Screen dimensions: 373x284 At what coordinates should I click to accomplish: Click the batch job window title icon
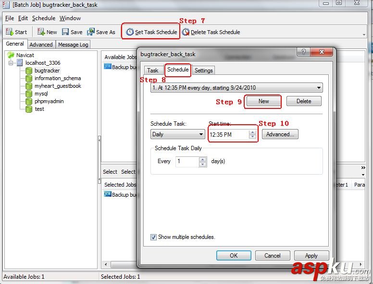coord(6,4)
